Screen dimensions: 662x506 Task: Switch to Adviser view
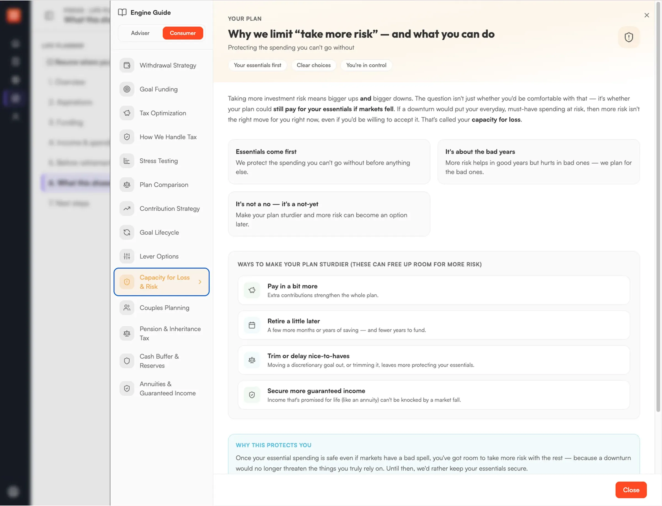[140, 33]
